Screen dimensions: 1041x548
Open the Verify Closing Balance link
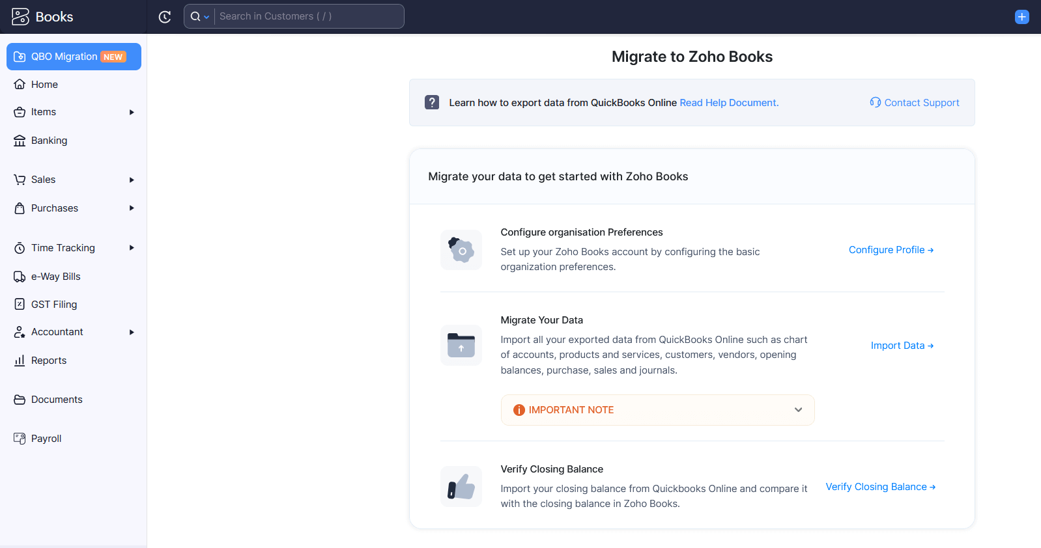[881, 487]
